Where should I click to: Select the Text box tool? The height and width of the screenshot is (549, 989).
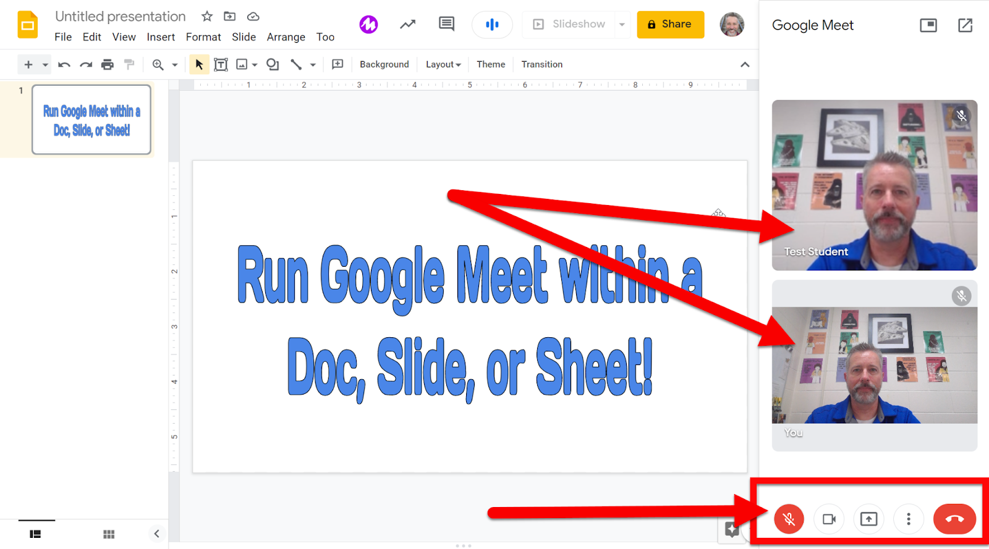click(221, 64)
